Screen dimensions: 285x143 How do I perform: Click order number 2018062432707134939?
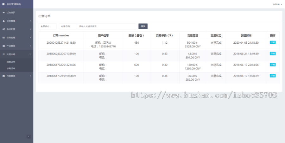coord(61,54)
